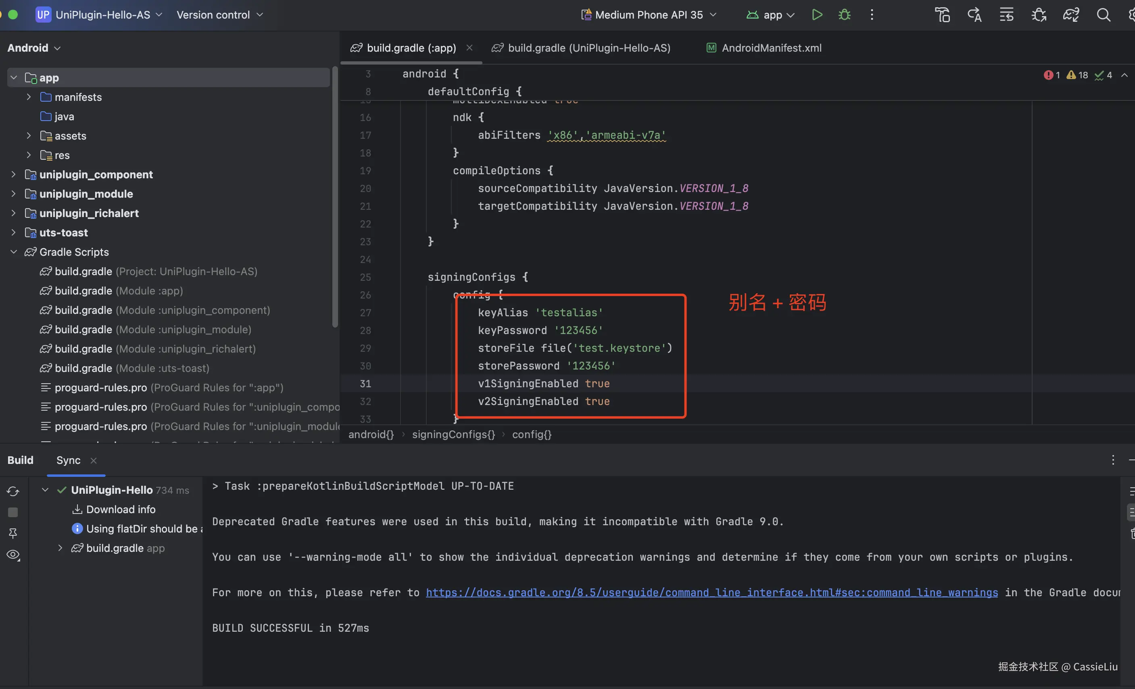This screenshot has width=1135, height=689.
Task: Click the Sync Project with Gradle Files icon
Action: click(1071, 15)
